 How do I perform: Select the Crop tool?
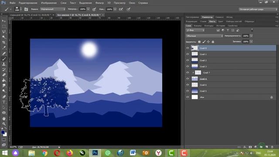(x=4, y=42)
